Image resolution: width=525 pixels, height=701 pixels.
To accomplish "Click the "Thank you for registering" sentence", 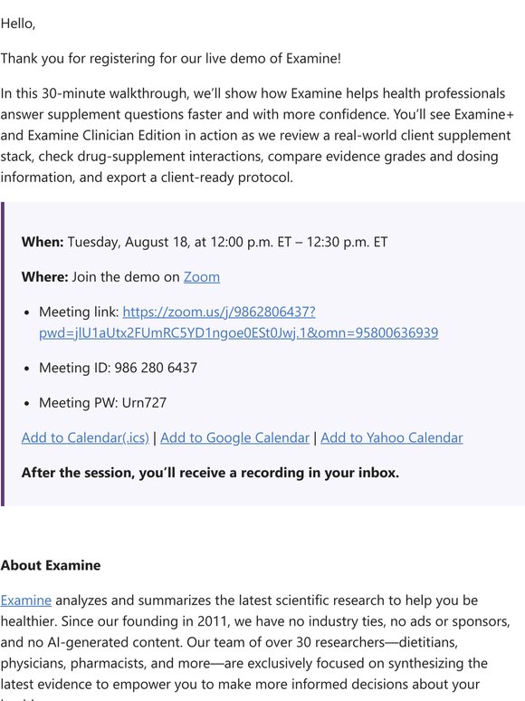I will [171, 59].
